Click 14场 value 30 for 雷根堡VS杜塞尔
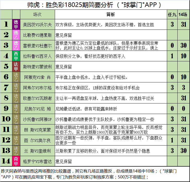This screenshot has width=190, height=182. coord(184,45)
